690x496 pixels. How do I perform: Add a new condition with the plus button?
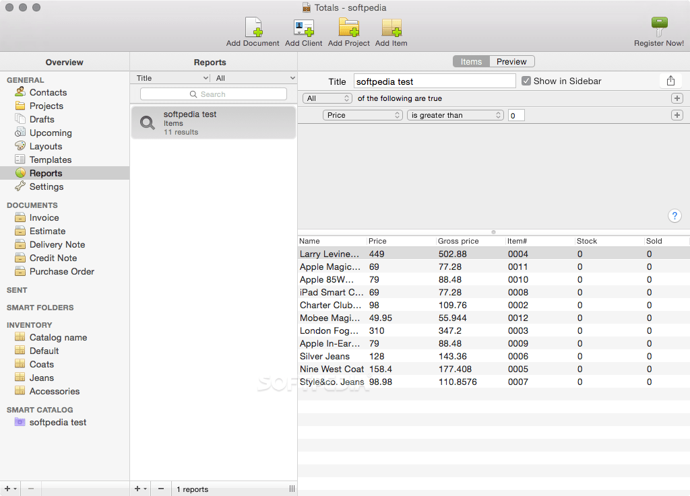pos(677,115)
